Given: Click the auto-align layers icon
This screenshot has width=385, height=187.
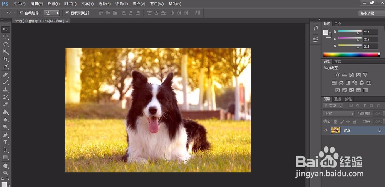Looking at the screenshot, I should [198, 13].
